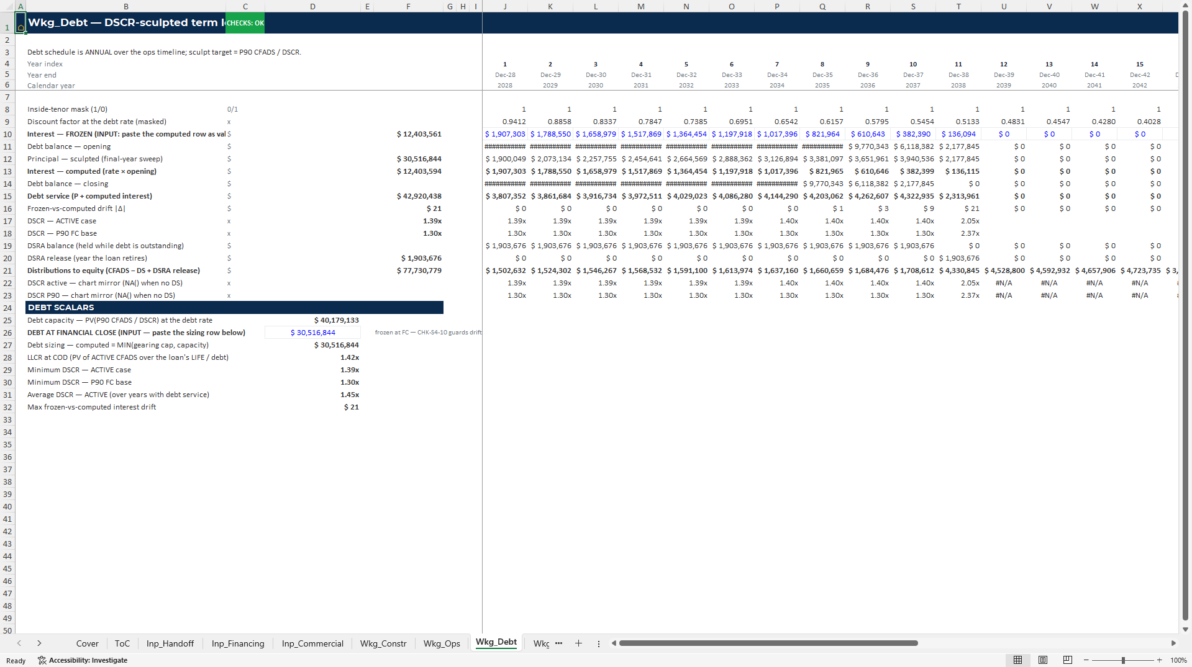1192x667 pixels.
Task: Switch to Inp_Financing sheet
Action: [238, 643]
